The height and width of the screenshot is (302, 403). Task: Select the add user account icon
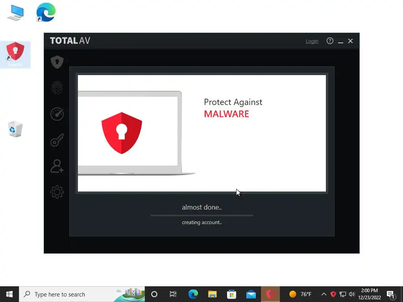[x=57, y=166]
